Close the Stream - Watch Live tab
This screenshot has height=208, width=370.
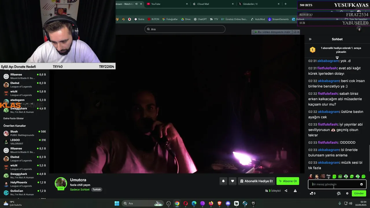point(141,4)
